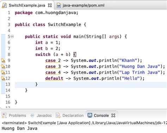The image size is (167, 133).
Task: Close the SwitchExample.java editor tab
Action: pyautogui.click(x=50, y=5)
